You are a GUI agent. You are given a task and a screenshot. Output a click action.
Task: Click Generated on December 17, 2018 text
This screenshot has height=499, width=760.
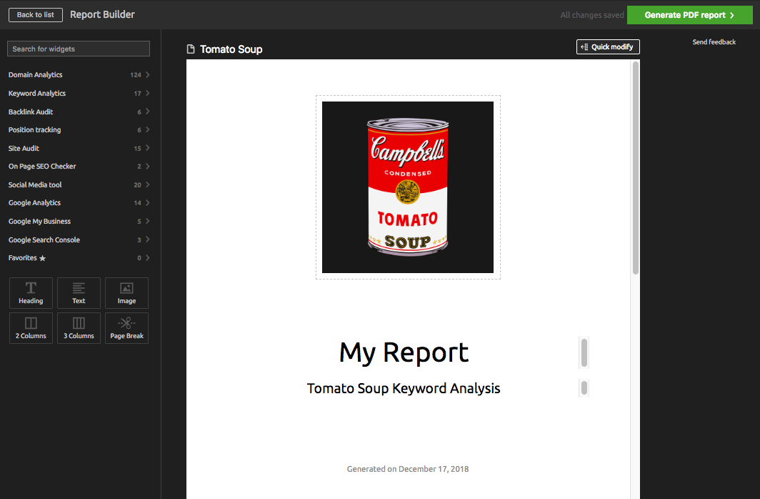point(408,469)
